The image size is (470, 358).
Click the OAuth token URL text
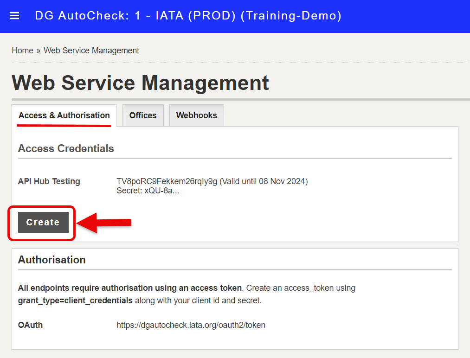click(191, 325)
